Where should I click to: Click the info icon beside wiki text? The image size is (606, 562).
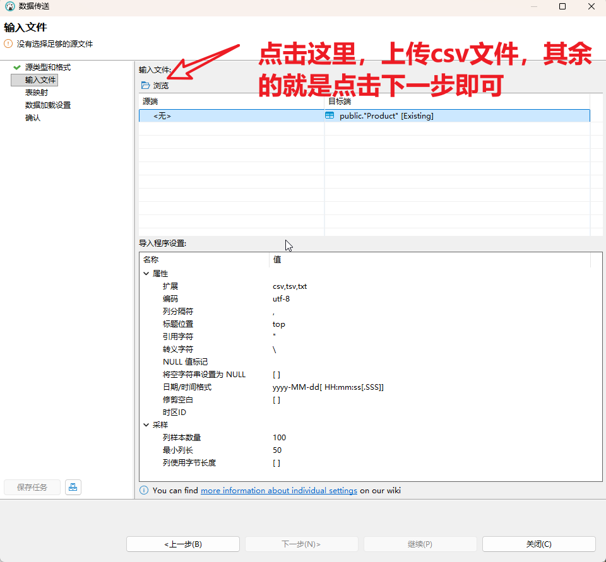pyautogui.click(x=144, y=491)
